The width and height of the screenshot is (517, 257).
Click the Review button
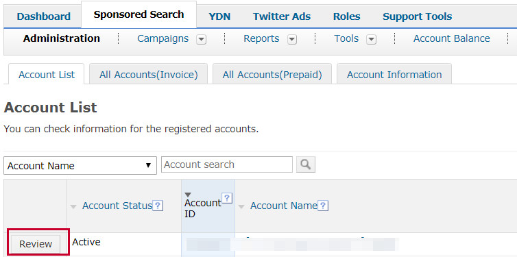tap(36, 244)
